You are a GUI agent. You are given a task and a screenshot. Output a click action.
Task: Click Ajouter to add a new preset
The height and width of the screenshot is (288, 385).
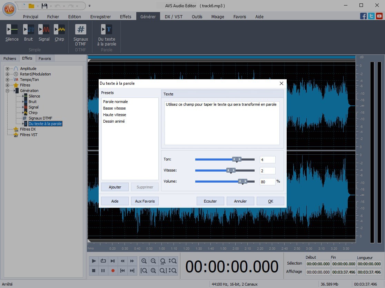coord(115,187)
